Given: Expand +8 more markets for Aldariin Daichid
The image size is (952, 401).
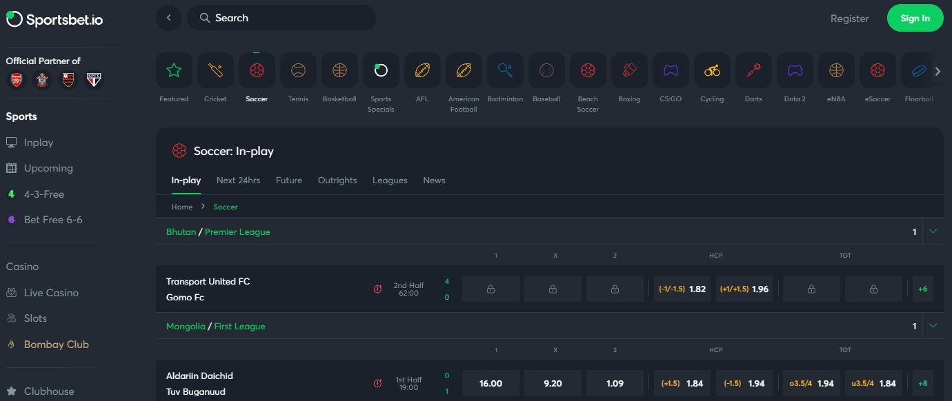Looking at the screenshot, I should (923, 384).
